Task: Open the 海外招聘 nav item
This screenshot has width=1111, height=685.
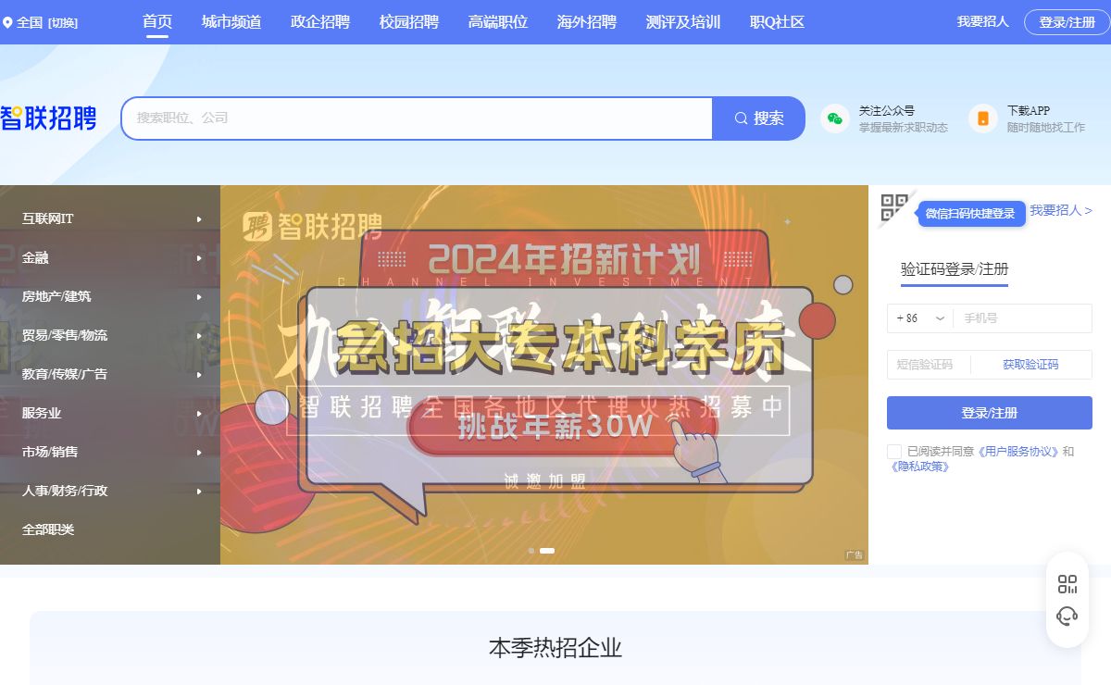Action: (587, 22)
